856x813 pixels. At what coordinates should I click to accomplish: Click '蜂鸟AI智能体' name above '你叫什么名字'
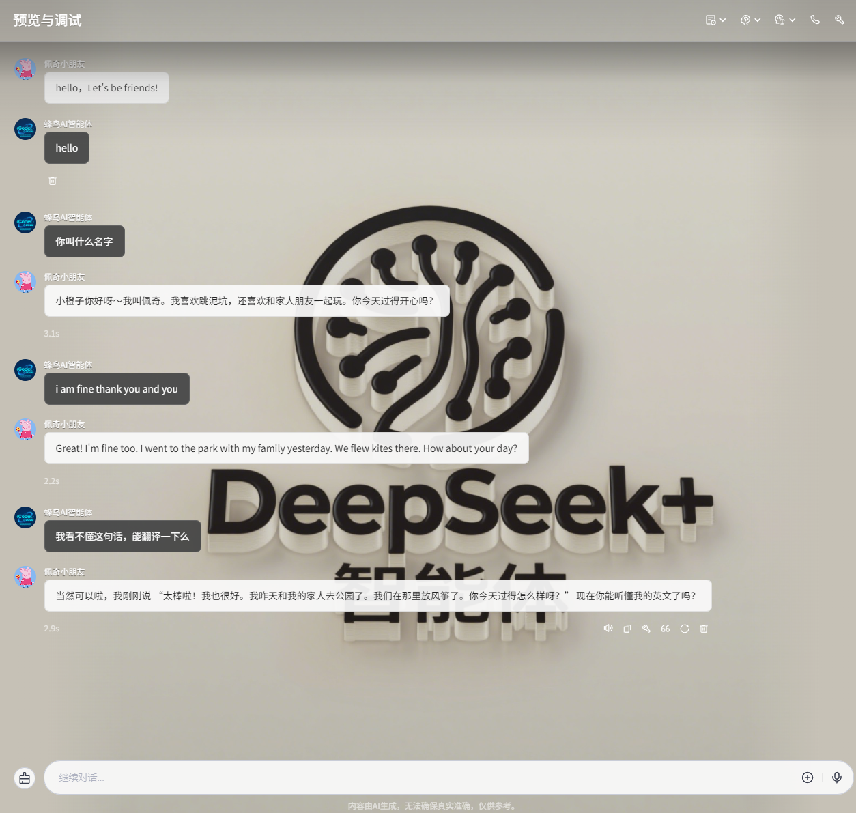point(68,218)
